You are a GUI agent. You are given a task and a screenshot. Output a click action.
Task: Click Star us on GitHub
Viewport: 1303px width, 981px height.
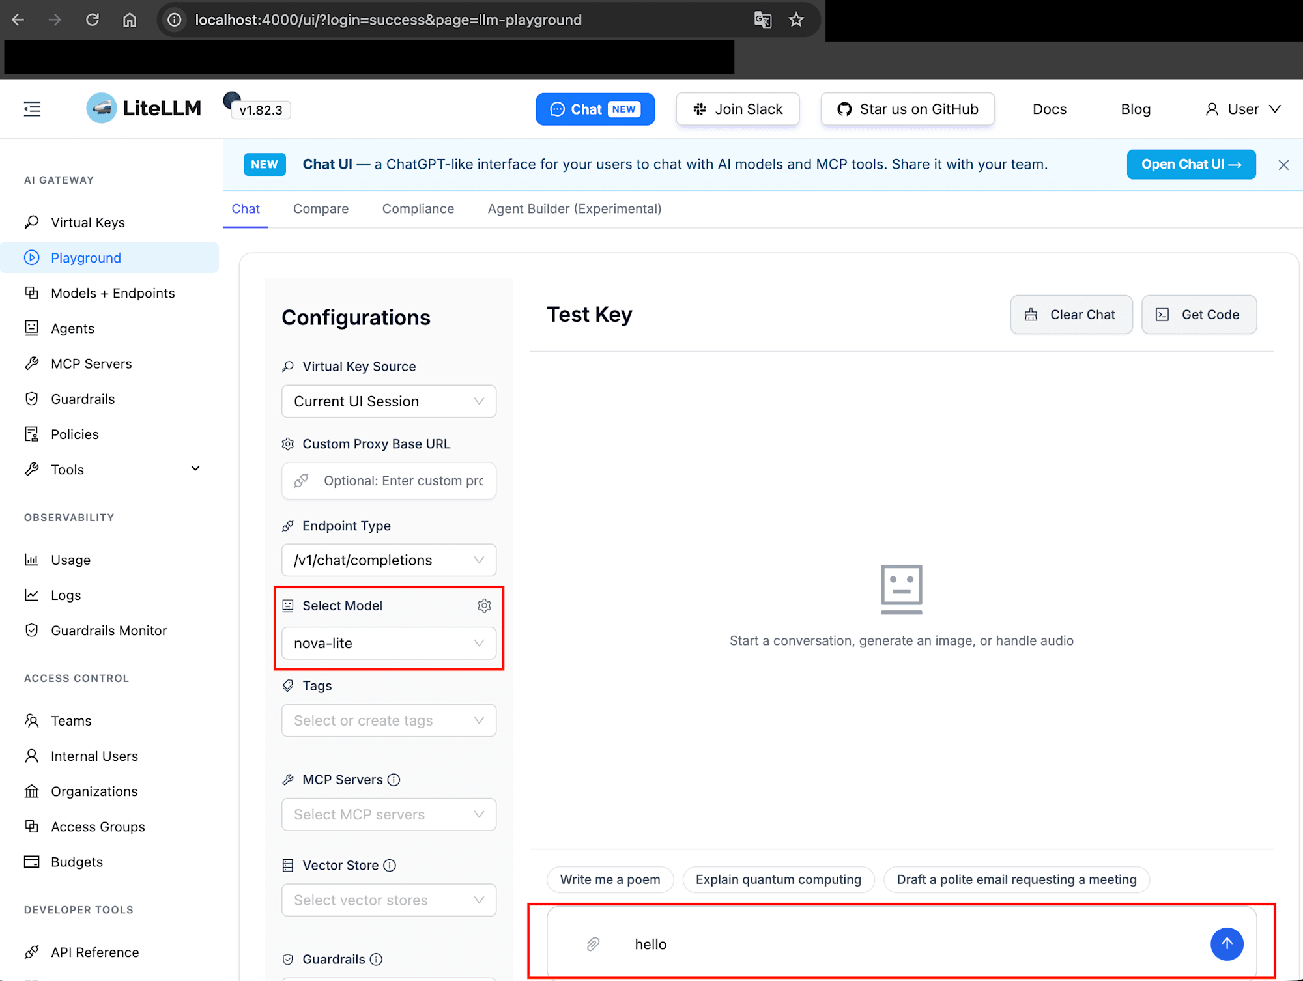pos(908,109)
